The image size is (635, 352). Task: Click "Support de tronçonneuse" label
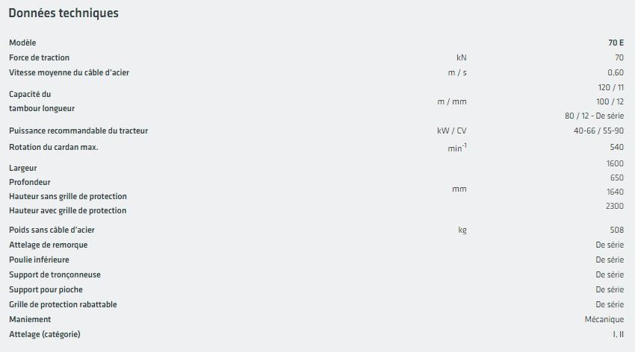click(55, 274)
